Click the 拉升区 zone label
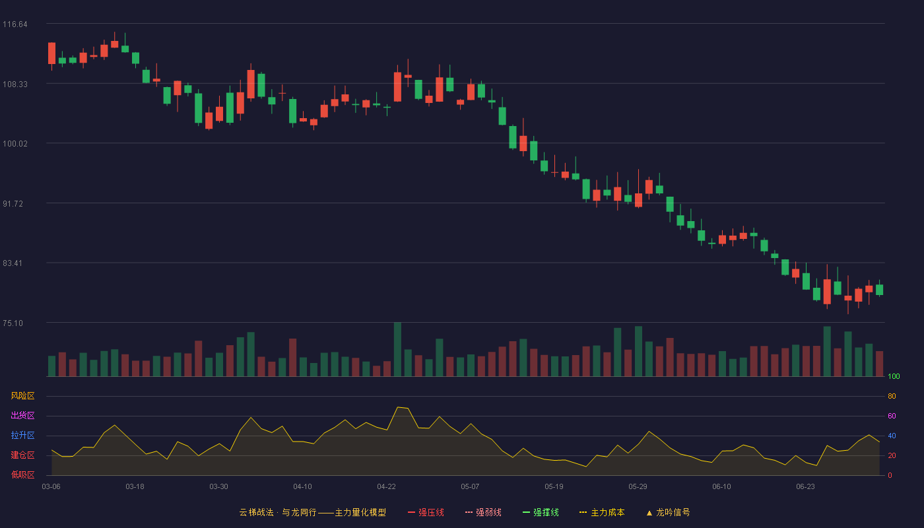924x528 pixels. [23, 436]
